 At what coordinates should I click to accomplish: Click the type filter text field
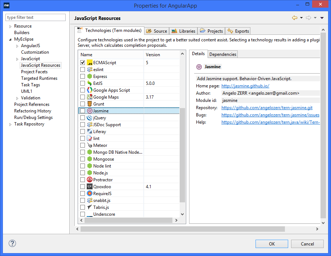pos(36,17)
